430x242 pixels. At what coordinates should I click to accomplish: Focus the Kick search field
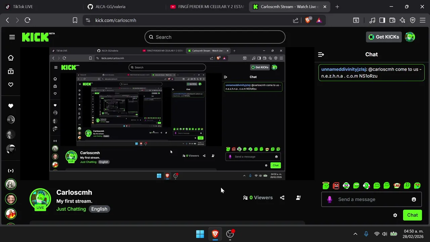[x=215, y=37]
